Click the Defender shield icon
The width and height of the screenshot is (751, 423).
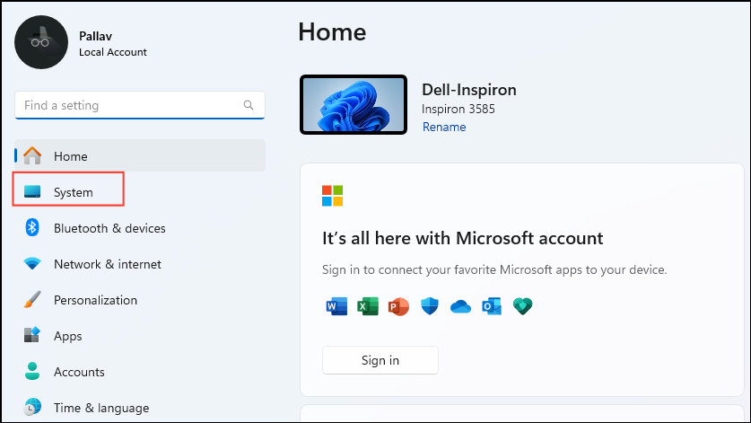pyautogui.click(x=430, y=306)
